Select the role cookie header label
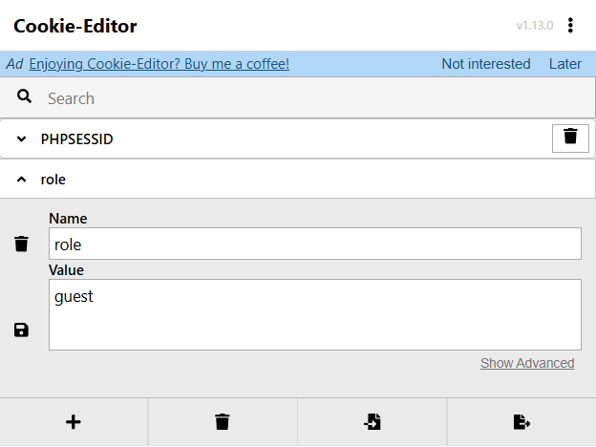Image resolution: width=596 pixels, height=447 pixels. pos(53,180)
